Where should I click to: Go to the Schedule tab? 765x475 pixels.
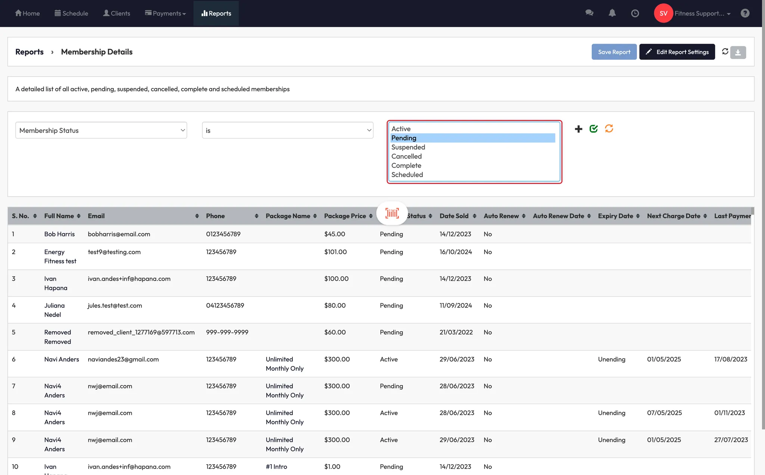[71, 13]
